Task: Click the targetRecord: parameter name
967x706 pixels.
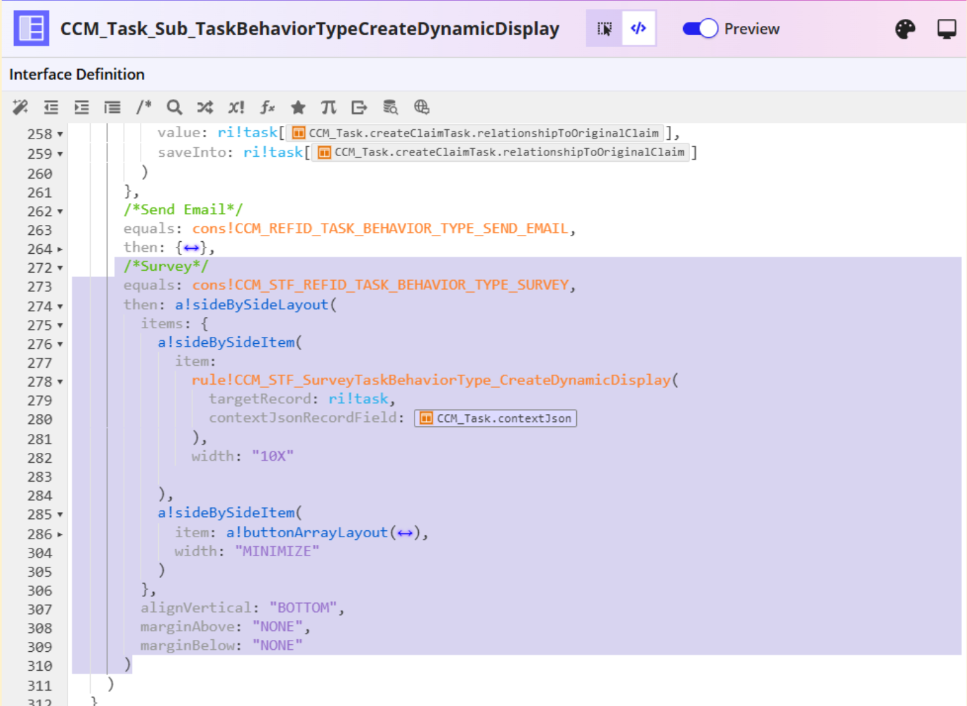Action: tap(264, 399)
